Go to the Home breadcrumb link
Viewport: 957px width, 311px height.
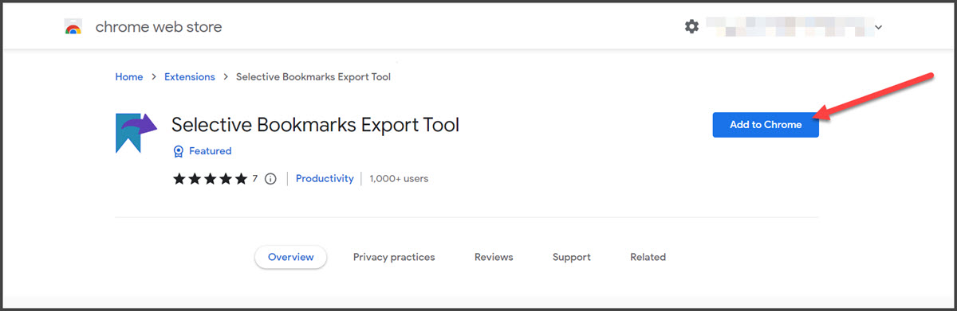point(129,77)
